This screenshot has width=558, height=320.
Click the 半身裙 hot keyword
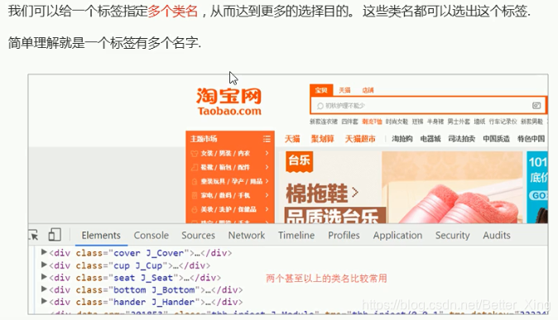pyautogui.click(x=435, y=122)
